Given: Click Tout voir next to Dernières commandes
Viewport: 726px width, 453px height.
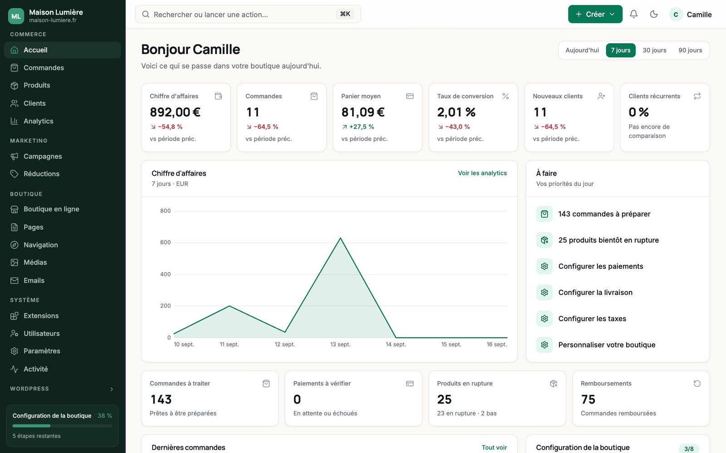Looking at the screenshot, I should (494, 448).
